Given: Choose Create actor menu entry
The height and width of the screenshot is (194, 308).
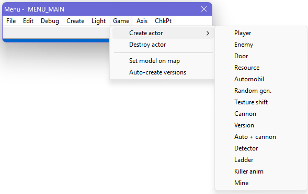Looking at the screenshot, I should pyautogui.click(x=163, y=33).
